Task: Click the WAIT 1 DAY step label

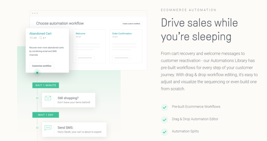Action: coord(46,115)
